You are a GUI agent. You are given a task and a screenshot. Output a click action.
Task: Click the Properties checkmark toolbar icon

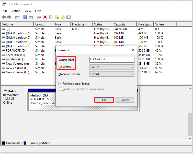[x=51, y=17]
